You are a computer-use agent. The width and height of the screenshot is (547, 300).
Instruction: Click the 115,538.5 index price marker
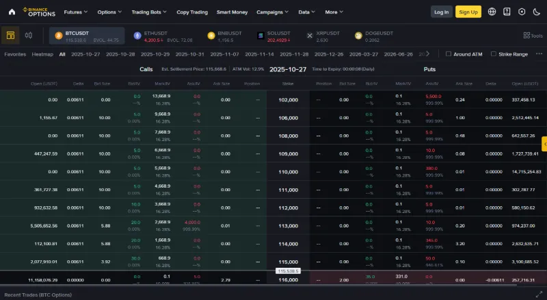(x=288, y=271)
